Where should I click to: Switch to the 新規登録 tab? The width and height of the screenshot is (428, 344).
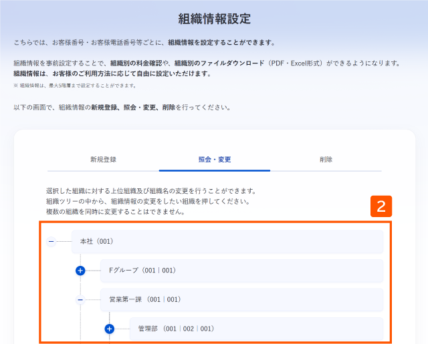pos(103,160)
